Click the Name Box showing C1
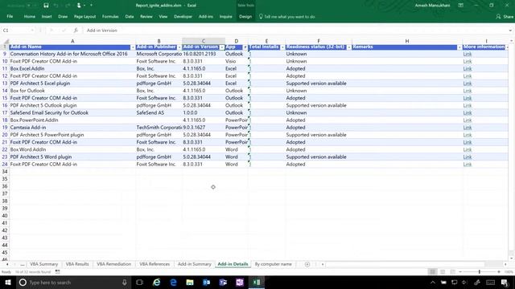The width and height of the screenshot is (515, 289). coord(16,31)
